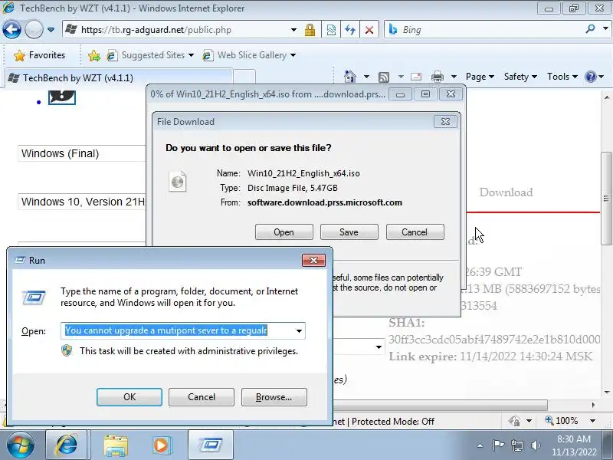Click the Download heading on the page
The height and width of the screenshot is (460, 613).
coord(506,192)
